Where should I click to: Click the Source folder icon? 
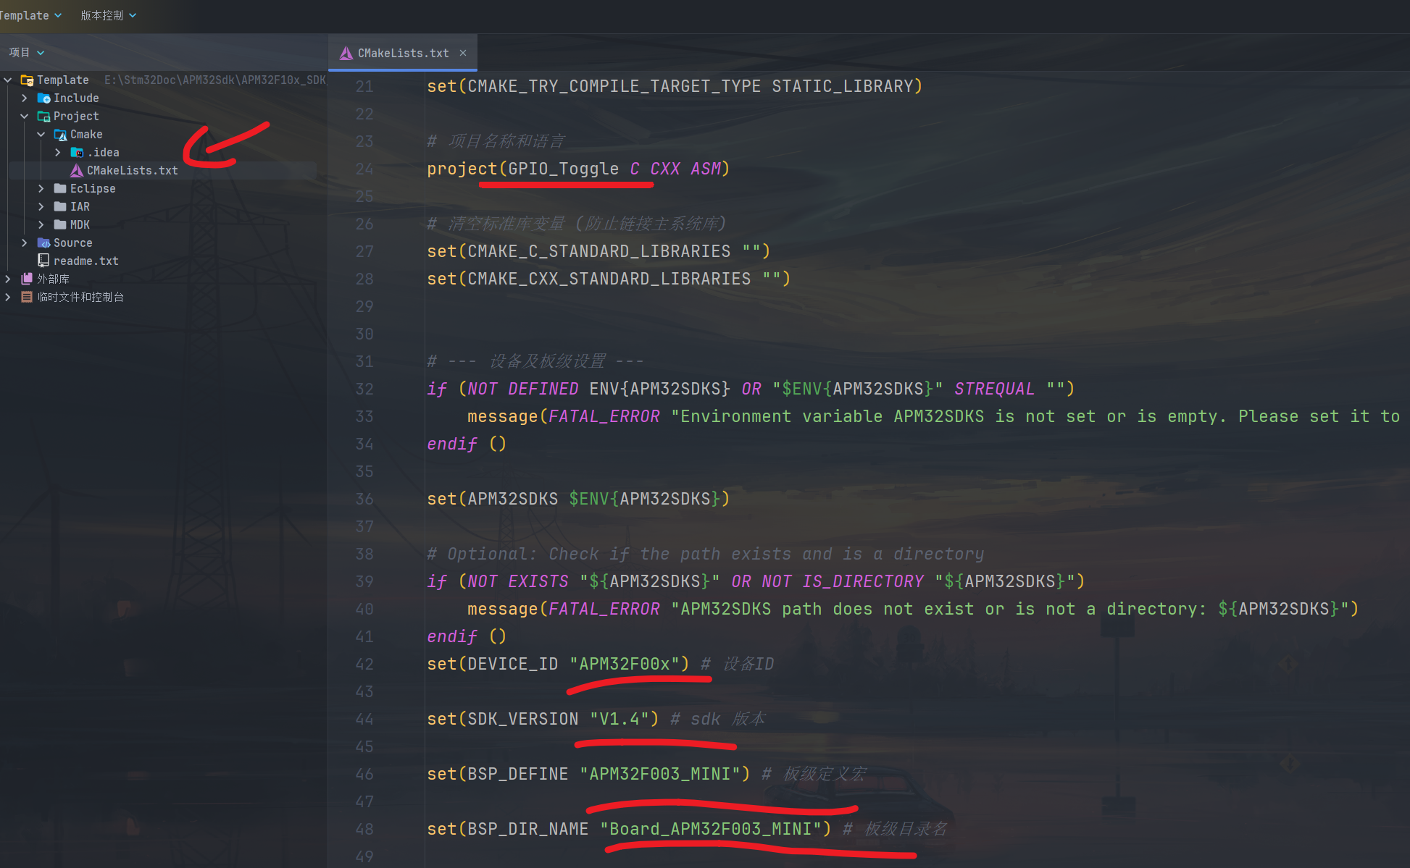point(44,243)
